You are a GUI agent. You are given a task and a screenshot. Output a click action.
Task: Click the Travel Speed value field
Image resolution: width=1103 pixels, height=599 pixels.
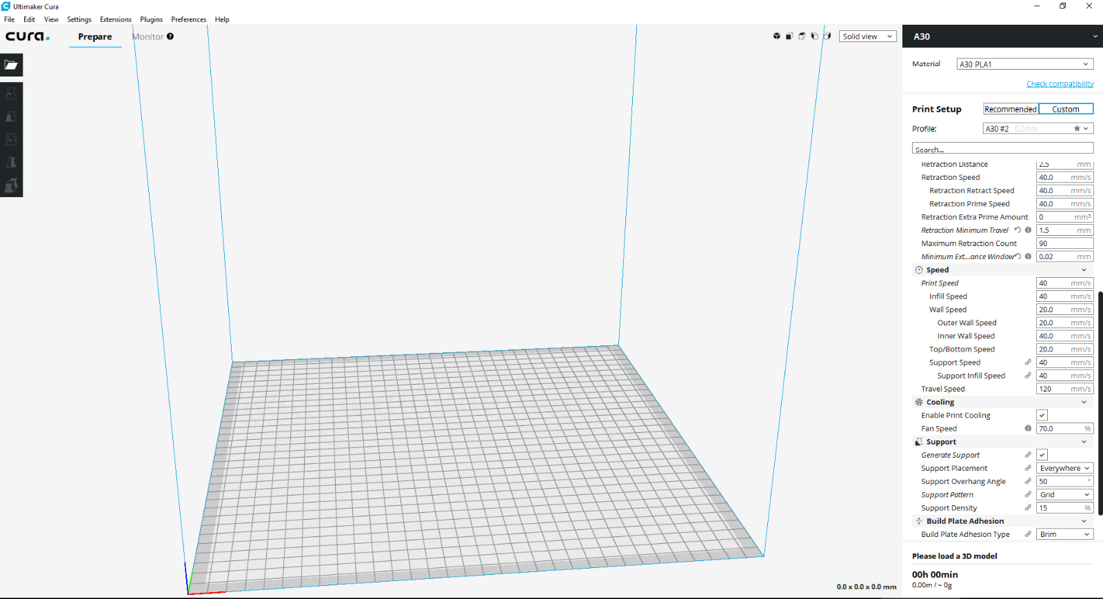(1065, 389)
